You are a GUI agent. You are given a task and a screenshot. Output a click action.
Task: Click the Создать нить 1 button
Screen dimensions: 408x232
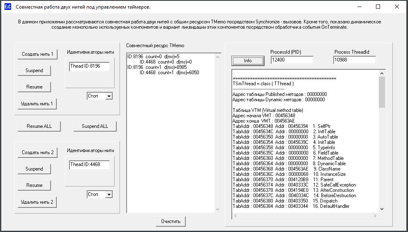(37, 54)
